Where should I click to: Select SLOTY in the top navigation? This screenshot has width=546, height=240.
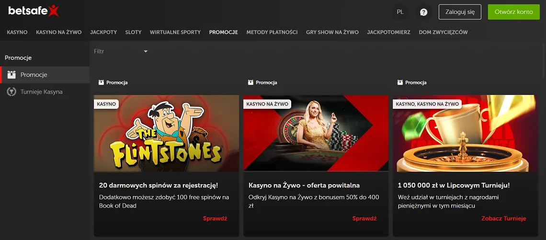click(x=133, y=32)
